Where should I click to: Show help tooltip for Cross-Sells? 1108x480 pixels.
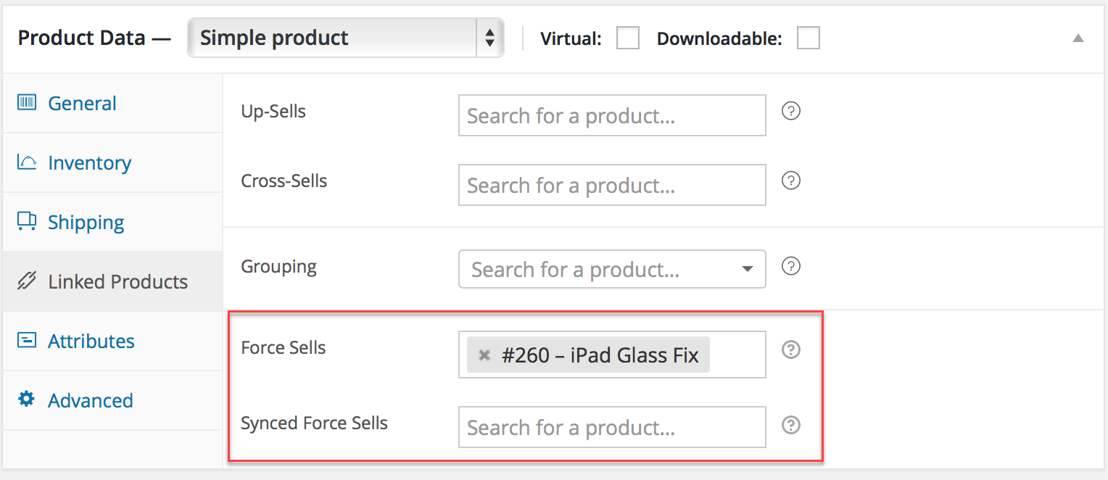pyautogui.click(x=791, y=181)
